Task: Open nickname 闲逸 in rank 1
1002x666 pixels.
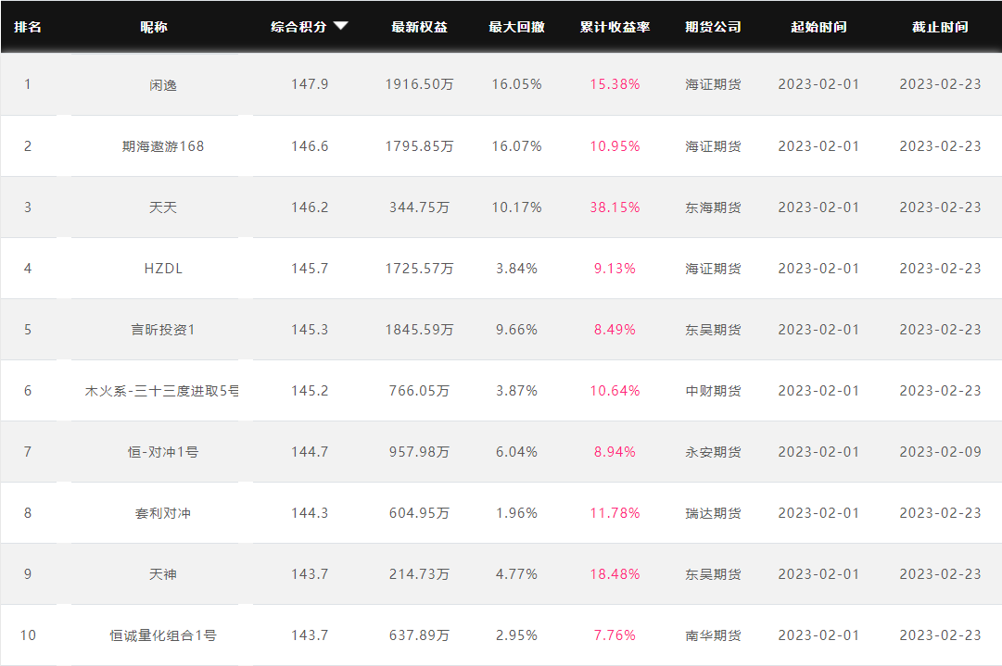Action: coord(163,85)
